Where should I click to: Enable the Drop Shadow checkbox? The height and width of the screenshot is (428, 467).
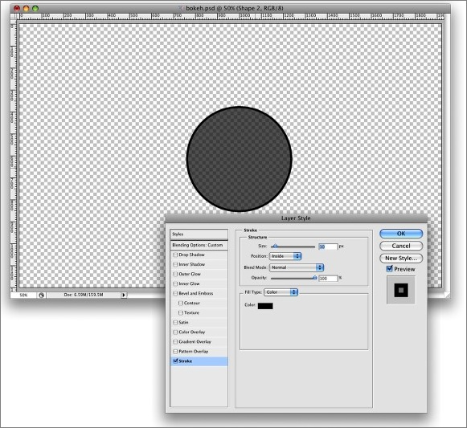175,255
